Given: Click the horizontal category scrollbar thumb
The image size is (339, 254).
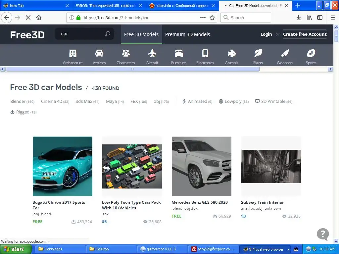Looking at the screenshot, I should click(x=132, y=69).
